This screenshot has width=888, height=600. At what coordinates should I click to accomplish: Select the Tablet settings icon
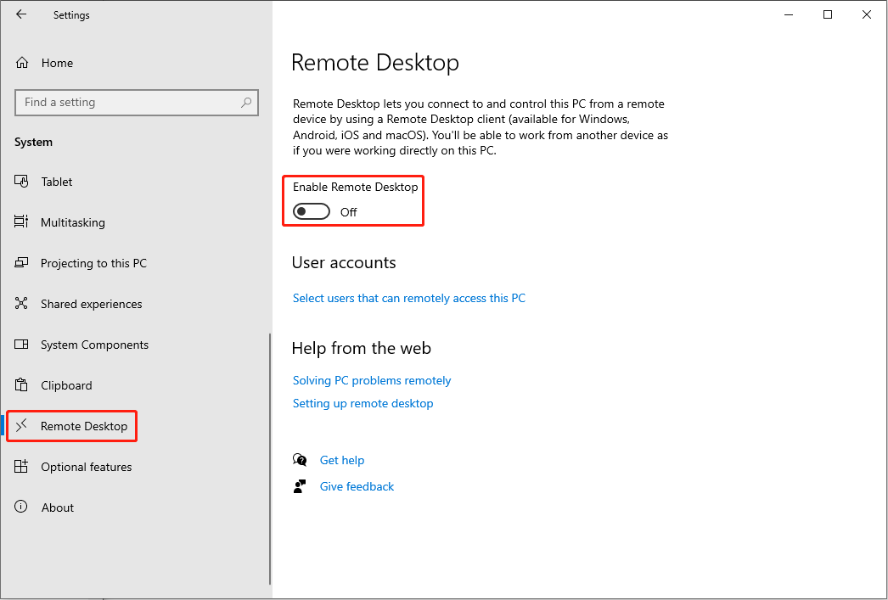[x=20, y=181]
